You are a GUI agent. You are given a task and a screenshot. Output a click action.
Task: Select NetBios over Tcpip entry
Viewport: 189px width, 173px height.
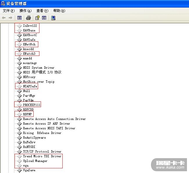coord(39,82)
